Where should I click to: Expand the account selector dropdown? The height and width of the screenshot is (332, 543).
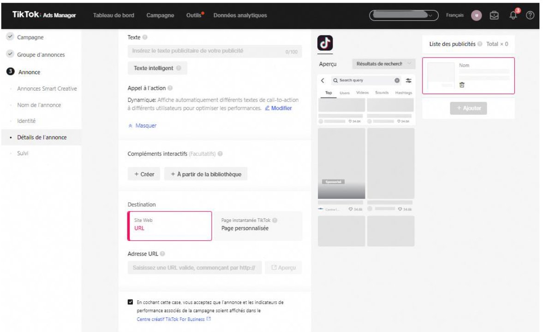click(404, 15)
